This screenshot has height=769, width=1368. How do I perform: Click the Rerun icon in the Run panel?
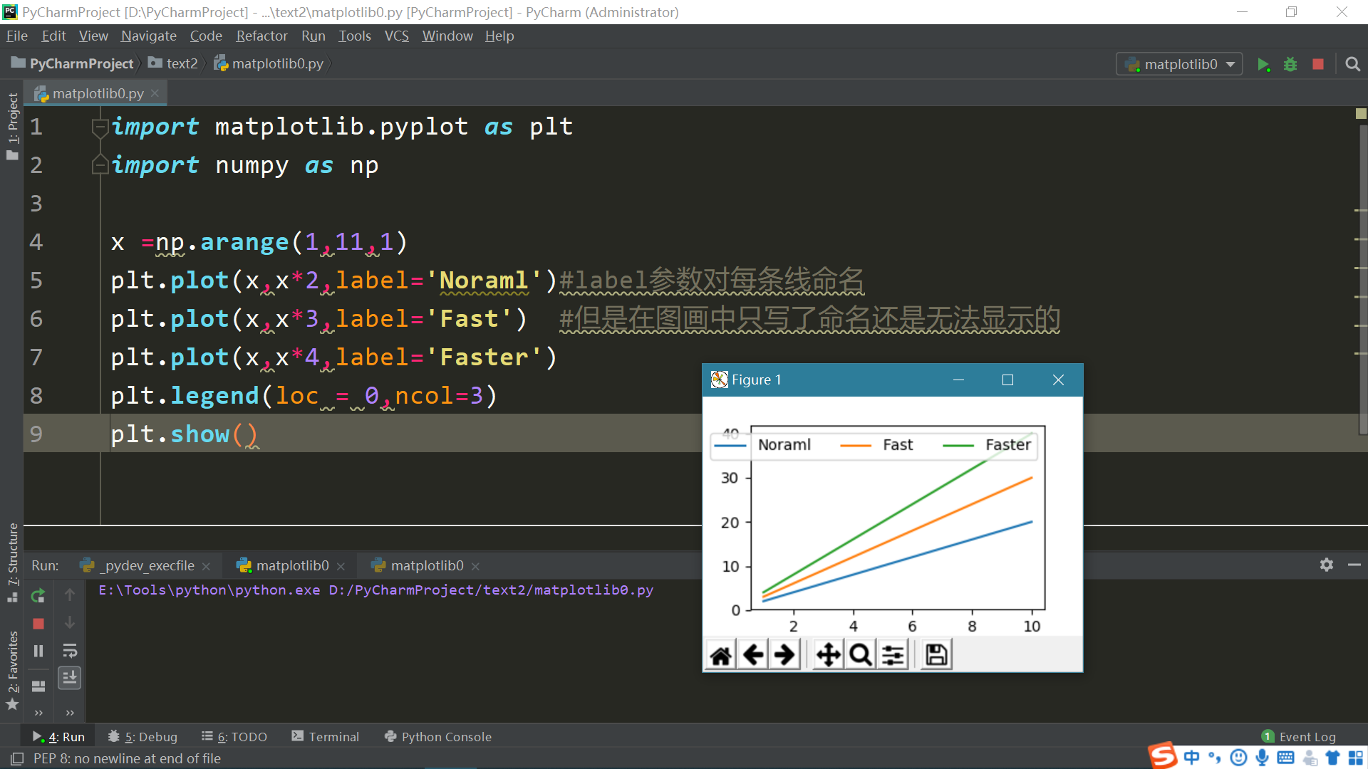(38, 595)
